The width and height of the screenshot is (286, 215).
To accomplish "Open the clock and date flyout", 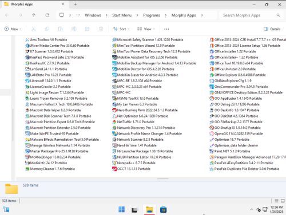I will (x=276, y=209).
